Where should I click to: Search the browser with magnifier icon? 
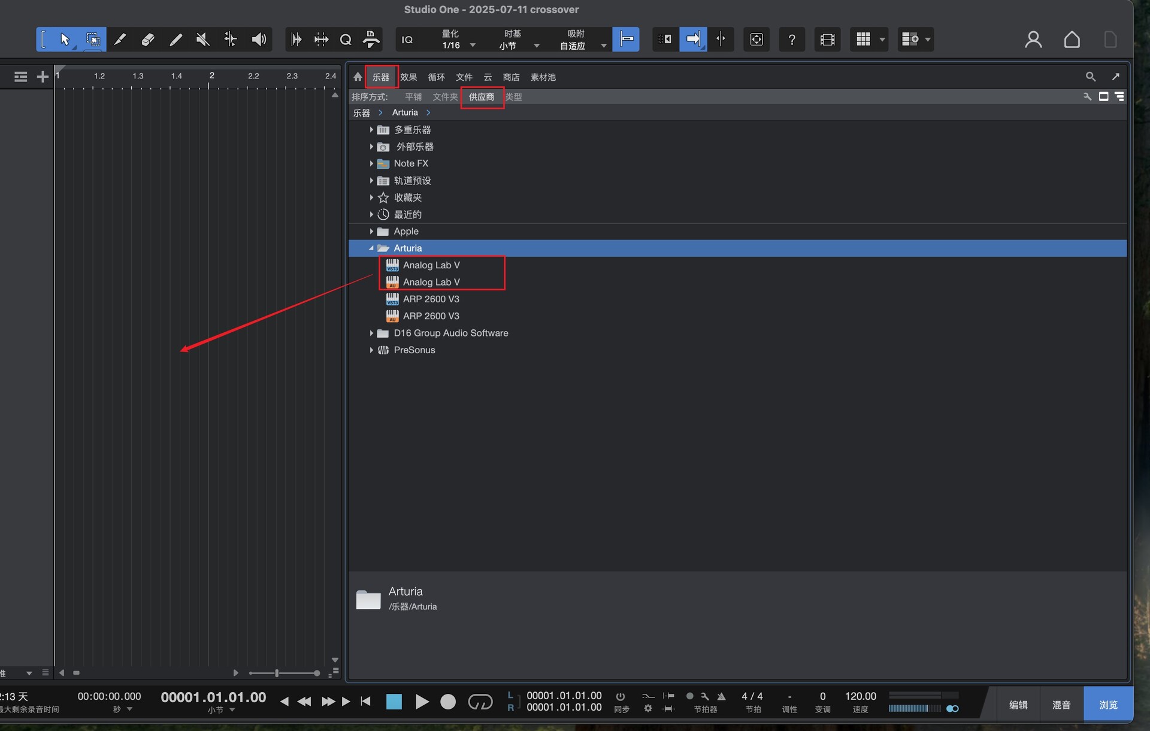(1090, 77)
